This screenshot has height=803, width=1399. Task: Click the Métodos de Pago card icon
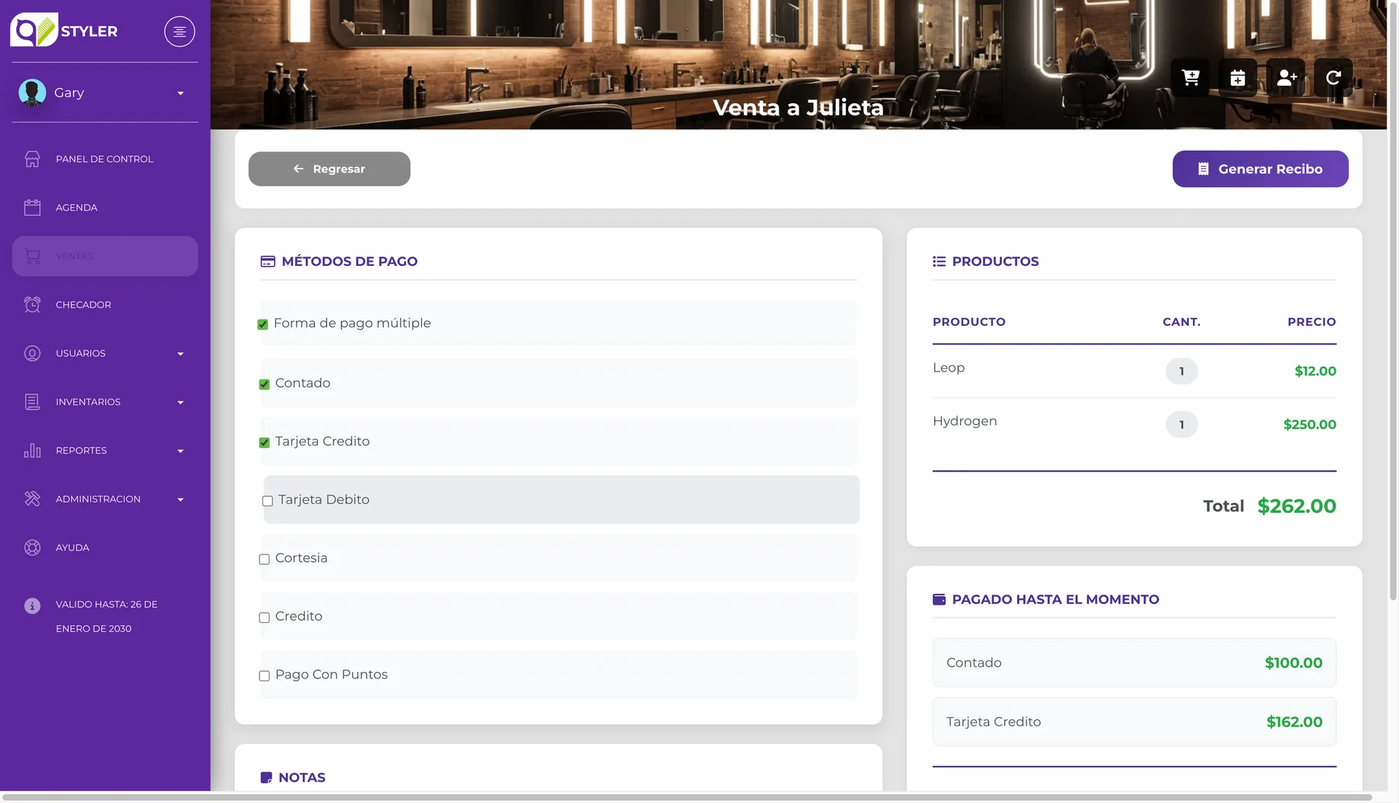pyautogui.click(x=267, y=262)
